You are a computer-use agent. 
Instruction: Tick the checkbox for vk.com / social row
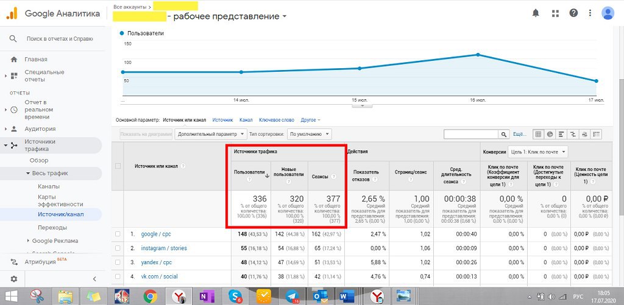tap(118, 276)
